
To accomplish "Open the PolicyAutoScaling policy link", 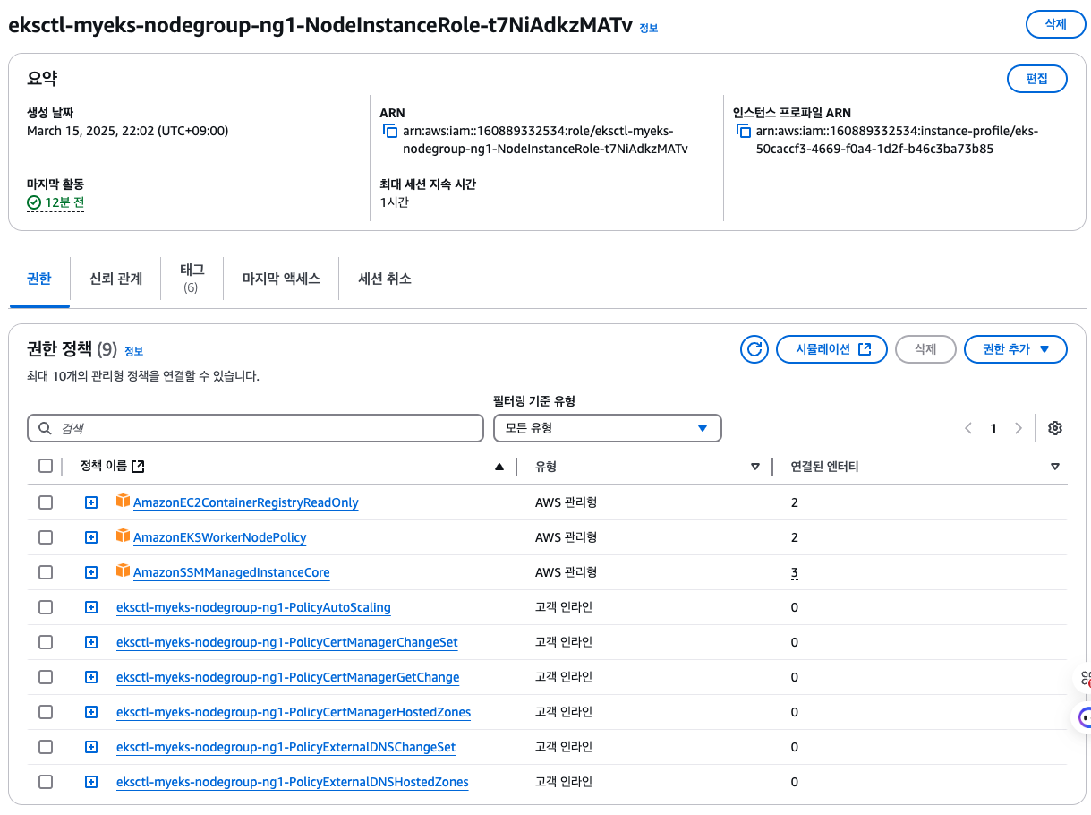I will [x=253, y=607].
